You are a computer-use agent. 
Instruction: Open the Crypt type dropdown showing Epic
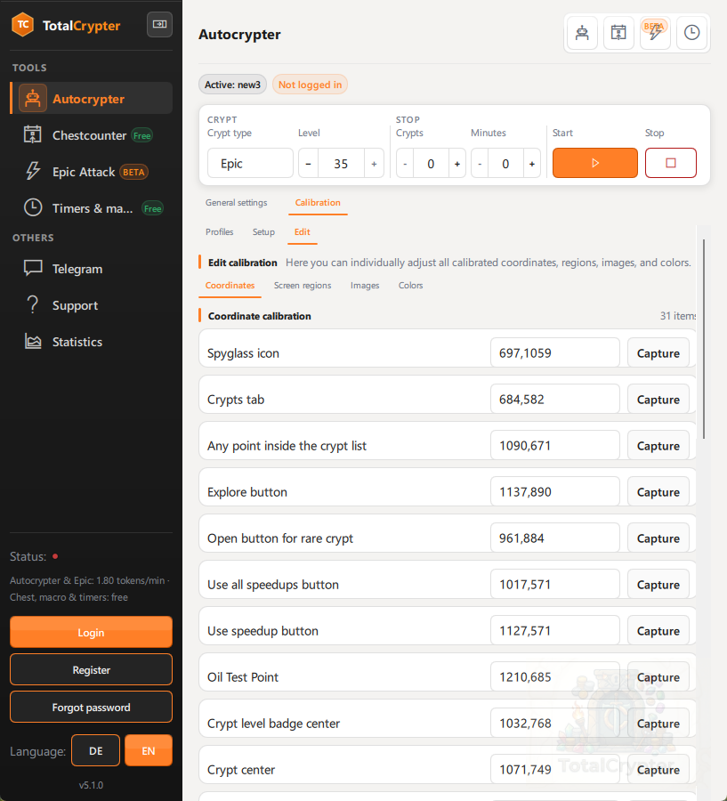pos(250,164)
